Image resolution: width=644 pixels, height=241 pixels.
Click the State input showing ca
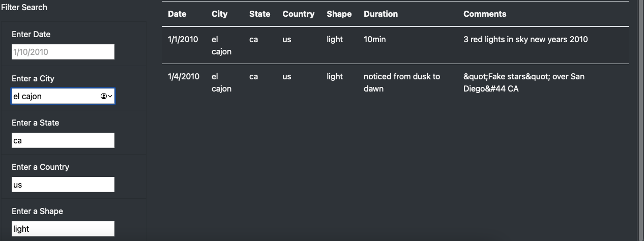point(63,140)
